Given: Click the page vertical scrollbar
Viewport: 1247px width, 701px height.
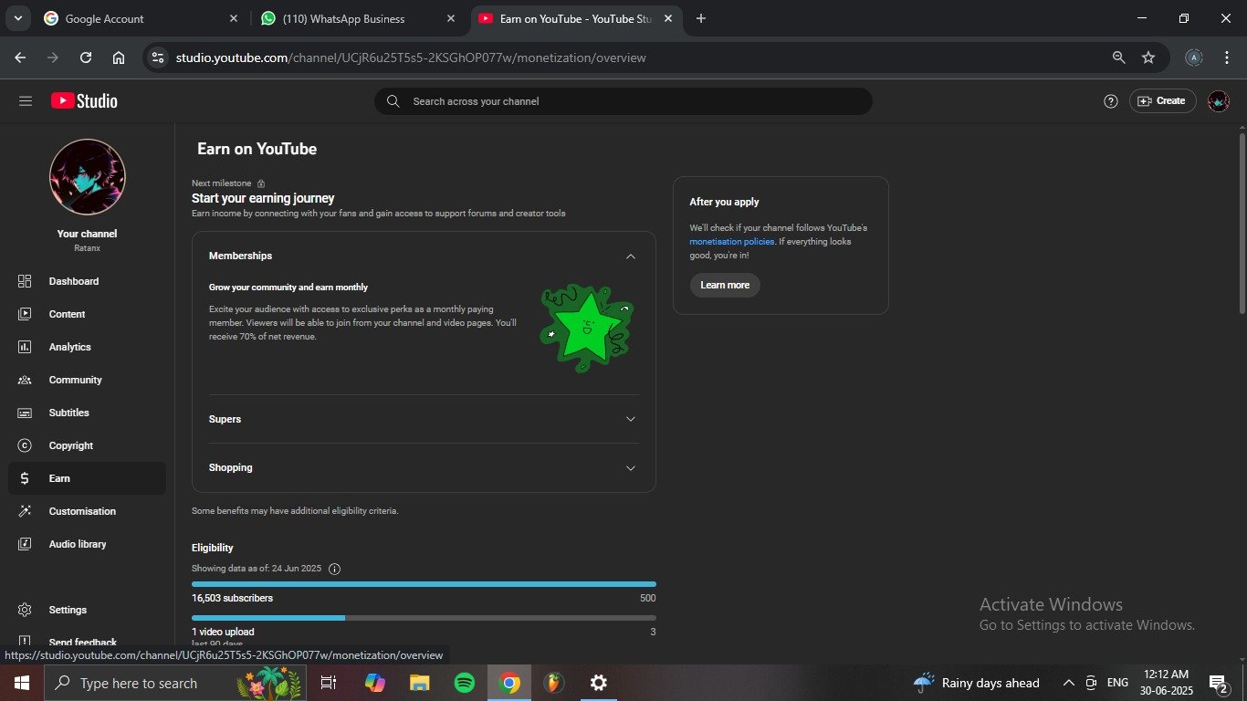Looking at the screenshot, I should [1242, 224].
